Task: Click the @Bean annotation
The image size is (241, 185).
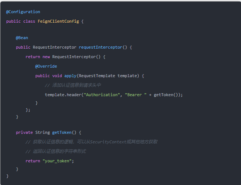Action: [22, 38]
